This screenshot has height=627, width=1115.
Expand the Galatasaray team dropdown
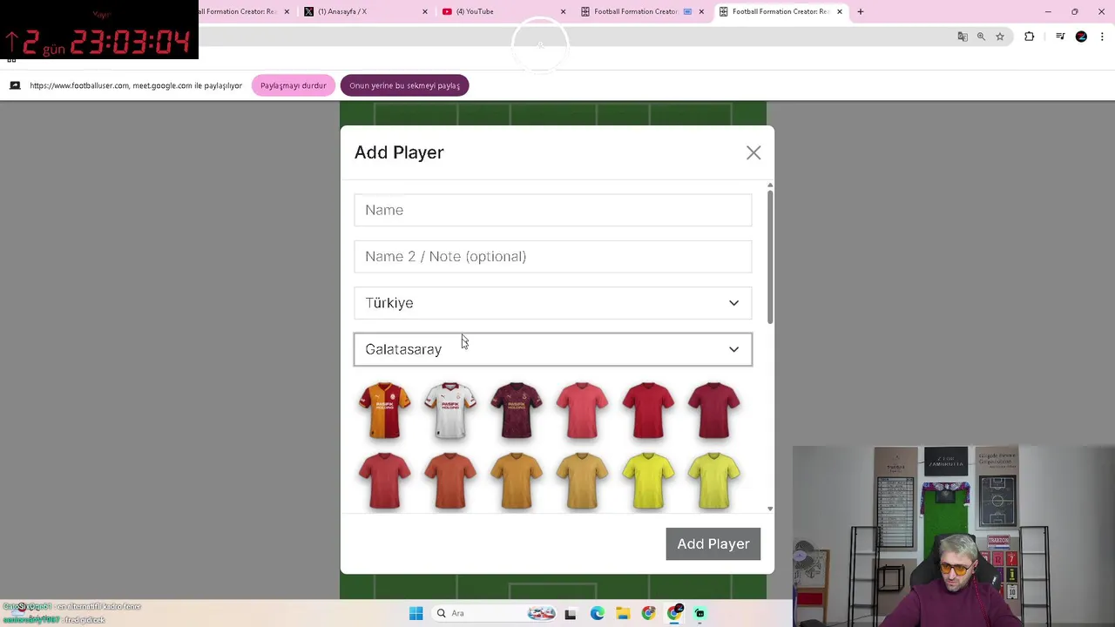tap(552, 349)
